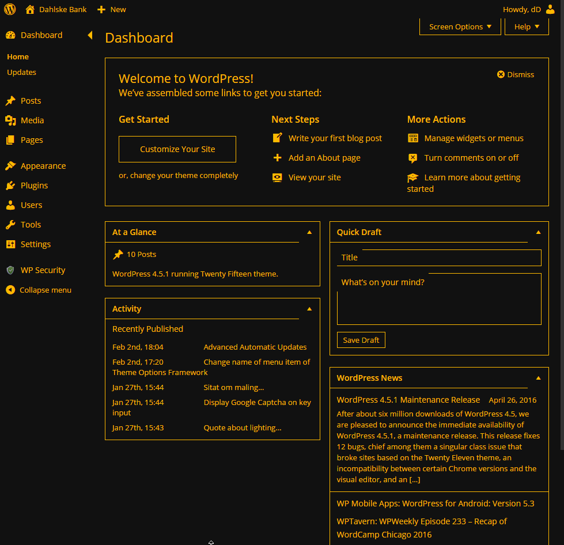Open the WordPress 4.5.1 Maintenance Release article

click(408, 400)
